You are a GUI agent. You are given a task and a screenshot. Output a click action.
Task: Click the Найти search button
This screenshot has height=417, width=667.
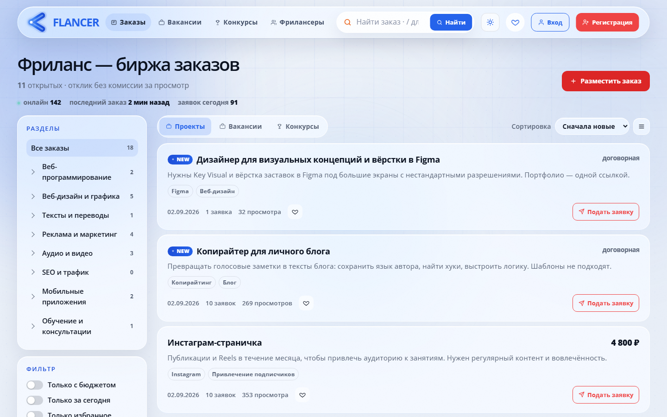point(451,22)
